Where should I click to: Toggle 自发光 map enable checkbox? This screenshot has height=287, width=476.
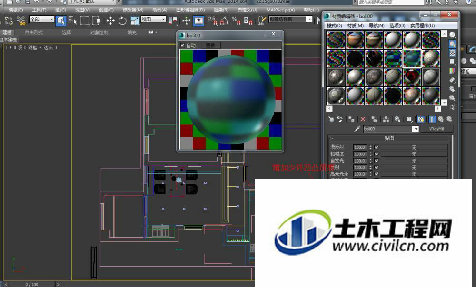point(377,161)
